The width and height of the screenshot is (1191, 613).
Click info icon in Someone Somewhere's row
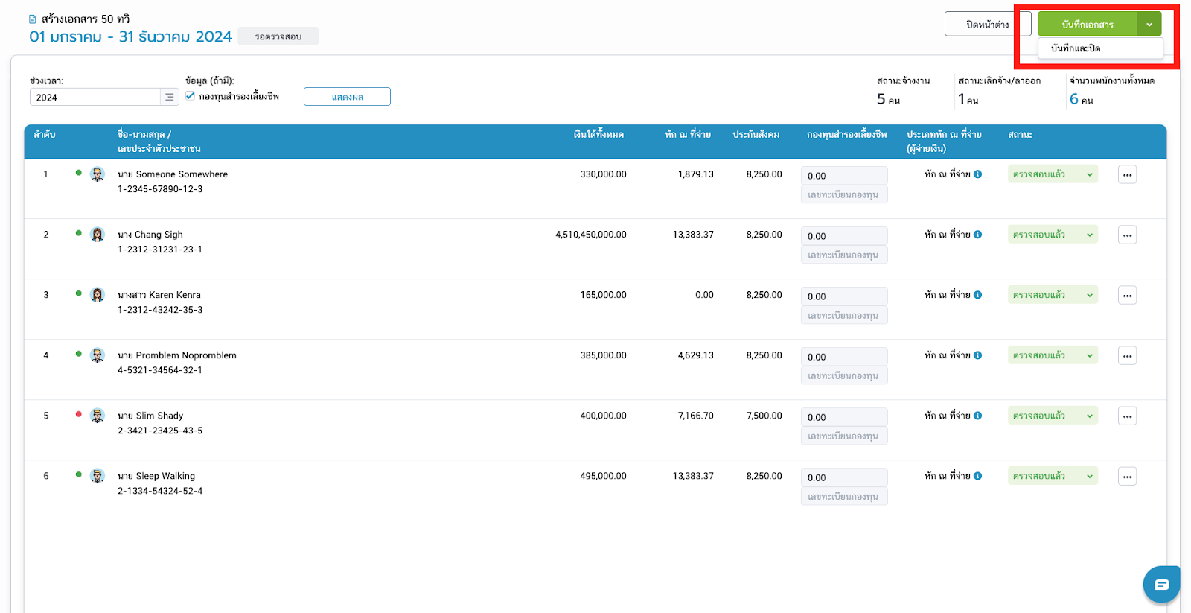(977, 174)
